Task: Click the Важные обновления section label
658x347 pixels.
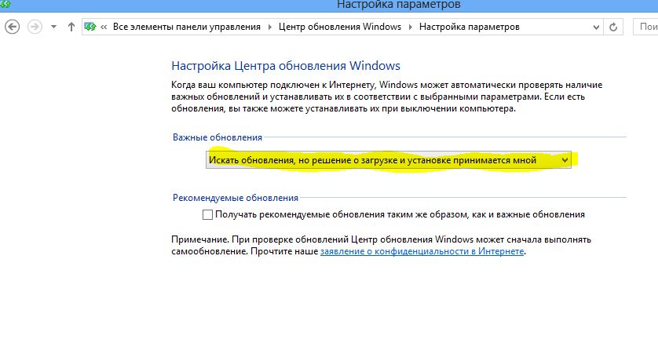Action: click(x=218, y=137)
